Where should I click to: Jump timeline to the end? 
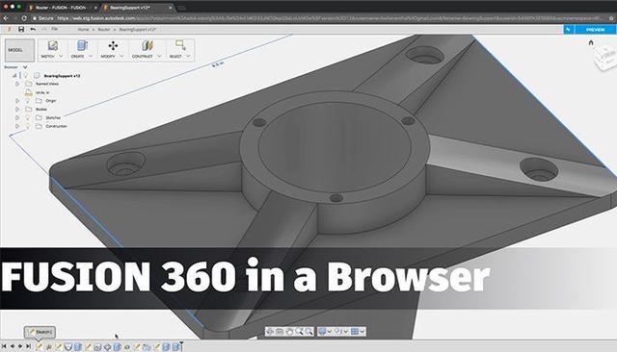pyautogui.click(x=28, y=346)
